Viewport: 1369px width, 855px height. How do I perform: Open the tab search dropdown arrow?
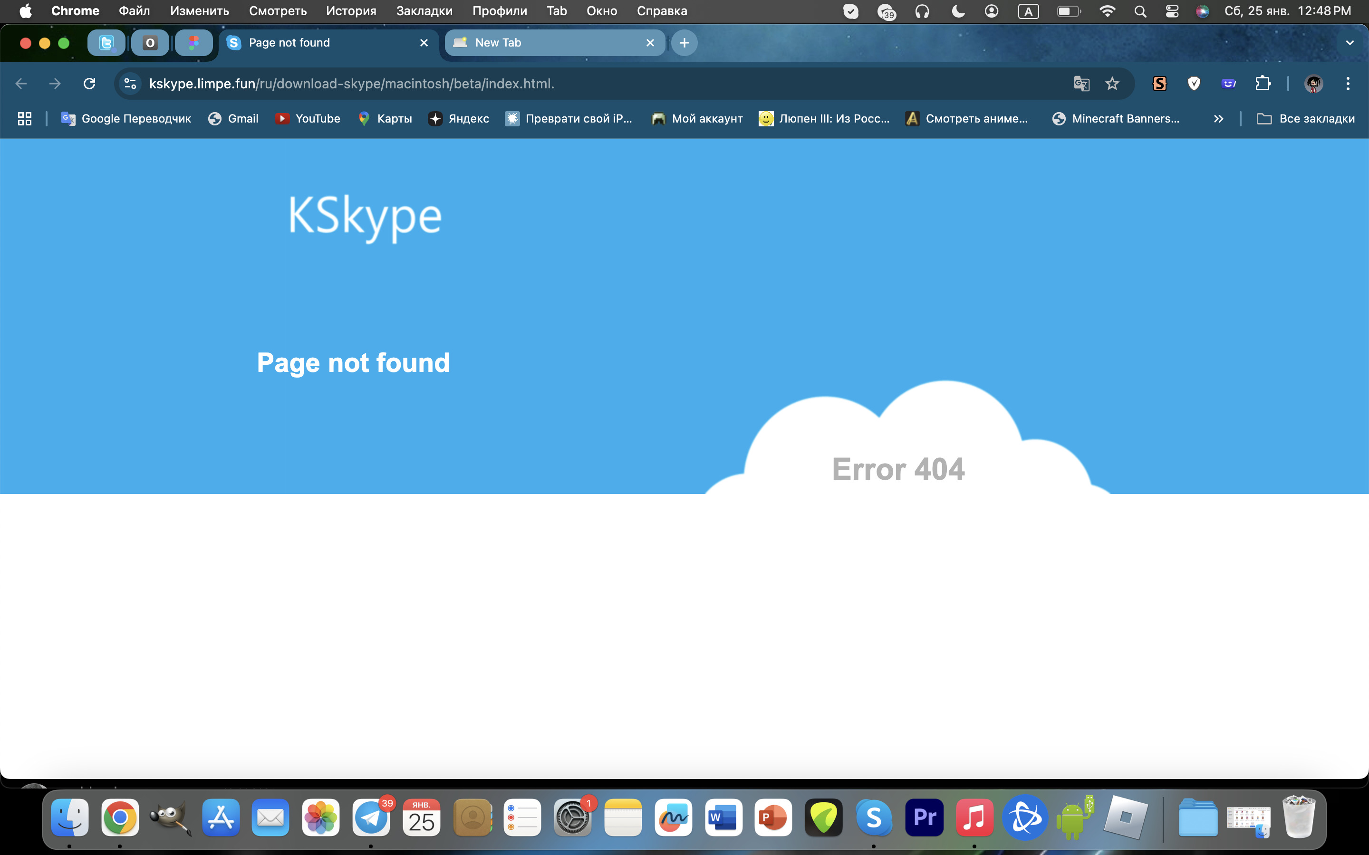point(1349,43)
